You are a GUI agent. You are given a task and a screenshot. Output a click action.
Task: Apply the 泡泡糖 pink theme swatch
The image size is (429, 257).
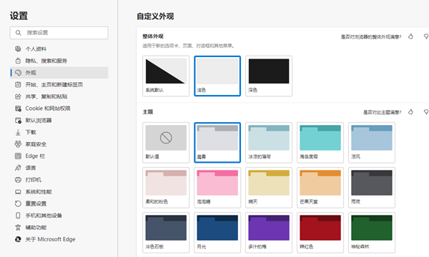point(217,188)
